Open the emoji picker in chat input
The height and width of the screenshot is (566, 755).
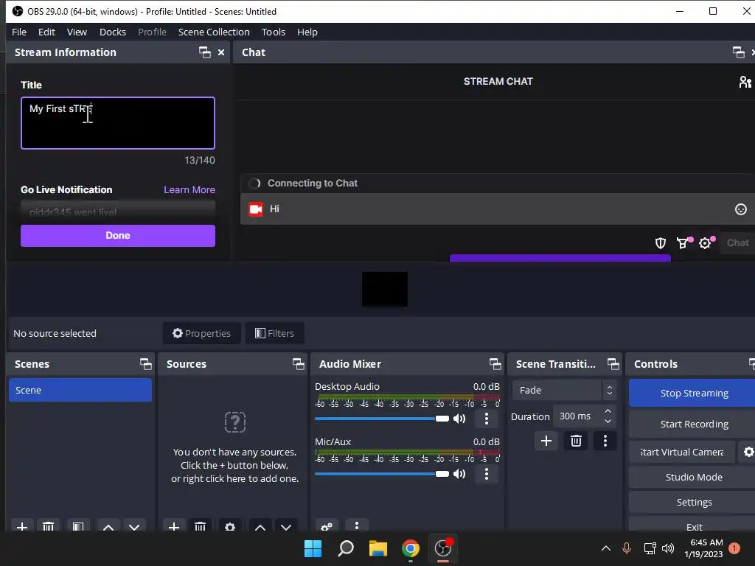click(x=740, y=209)
